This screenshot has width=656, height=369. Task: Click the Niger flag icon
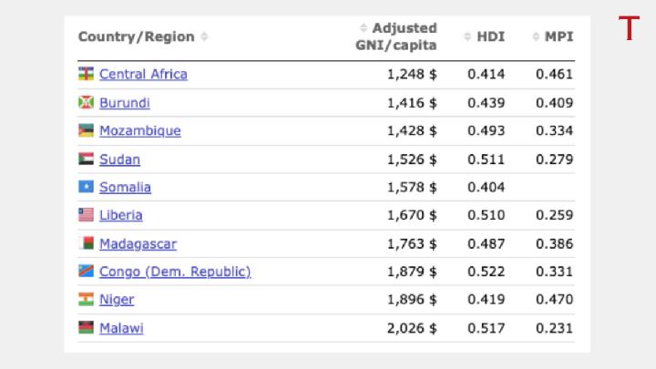[86, 299]
